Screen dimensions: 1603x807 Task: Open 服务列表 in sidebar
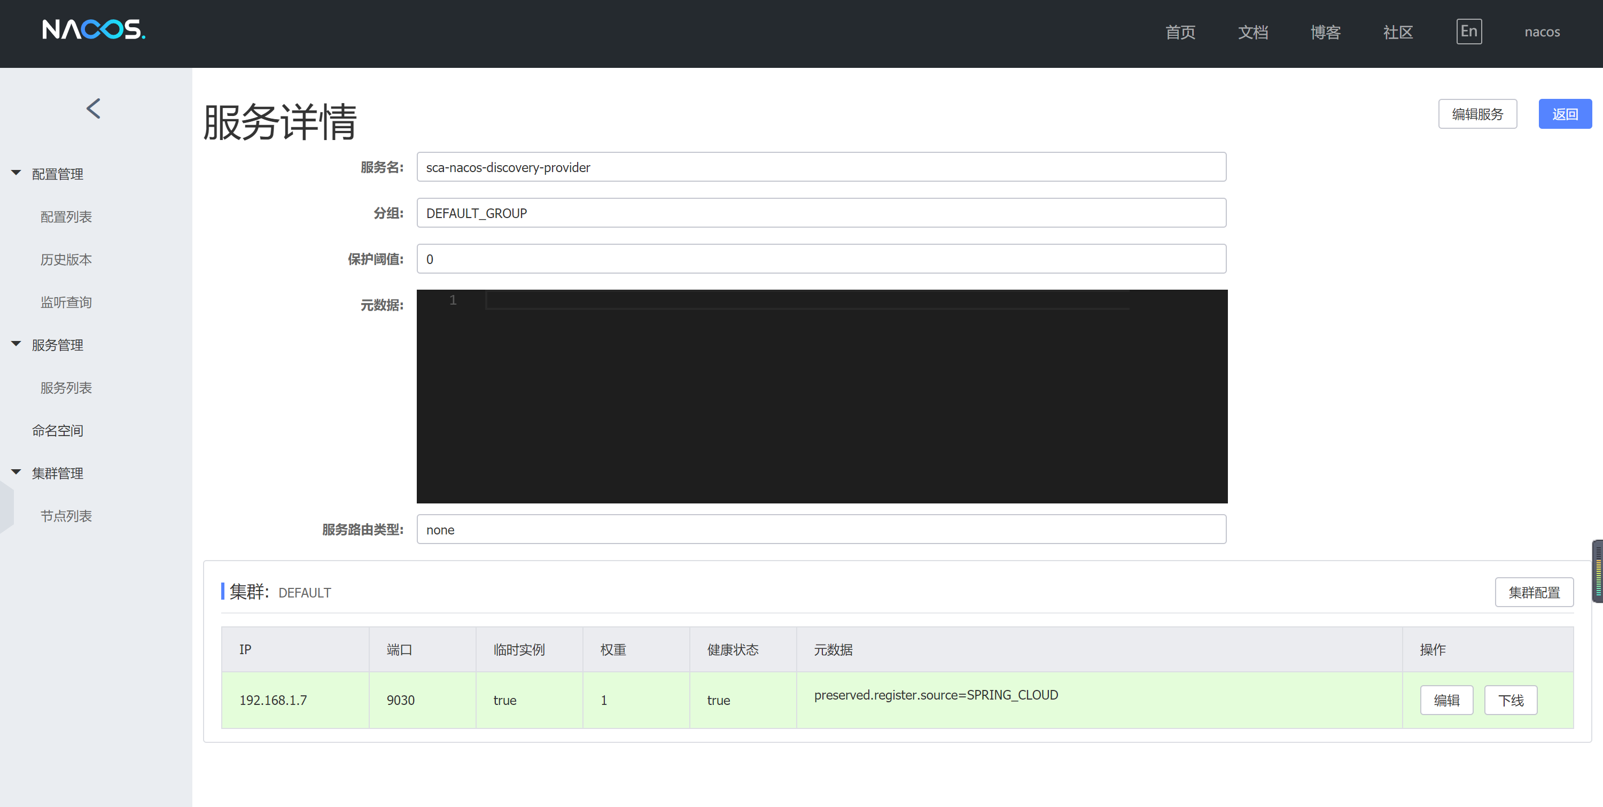tap(66, 387)
